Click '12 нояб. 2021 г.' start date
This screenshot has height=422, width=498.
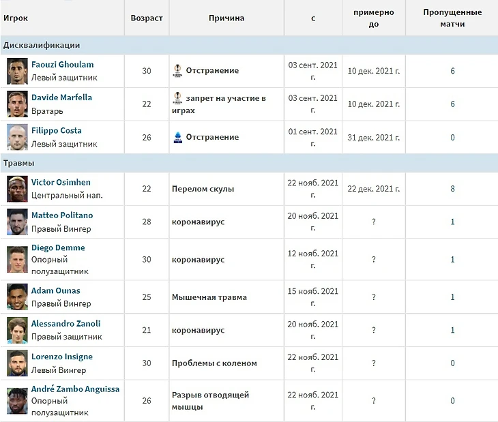[x=313, y=260]
